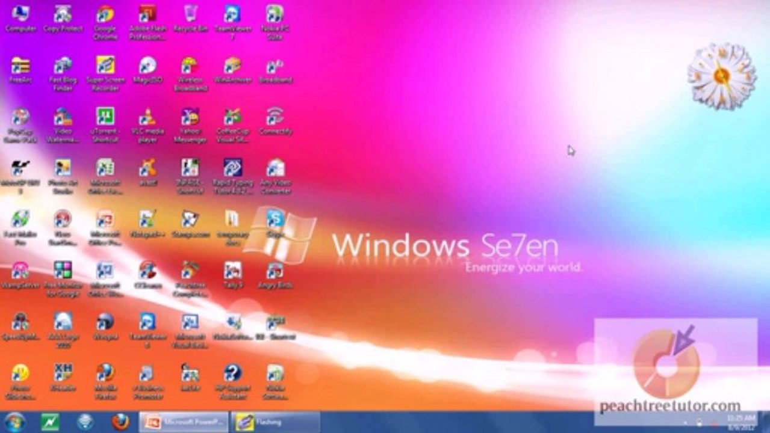This screenshot has width=770, height=433.
Task: Open Microsoft Office Excel shortcut
Action: coord(105,177)
